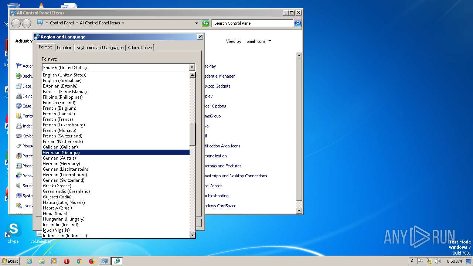Expand the All Control Panel Items breadcrumb arrow
Image resolution: width=473 pixels, height=266 pixels.
click(123, 23)
